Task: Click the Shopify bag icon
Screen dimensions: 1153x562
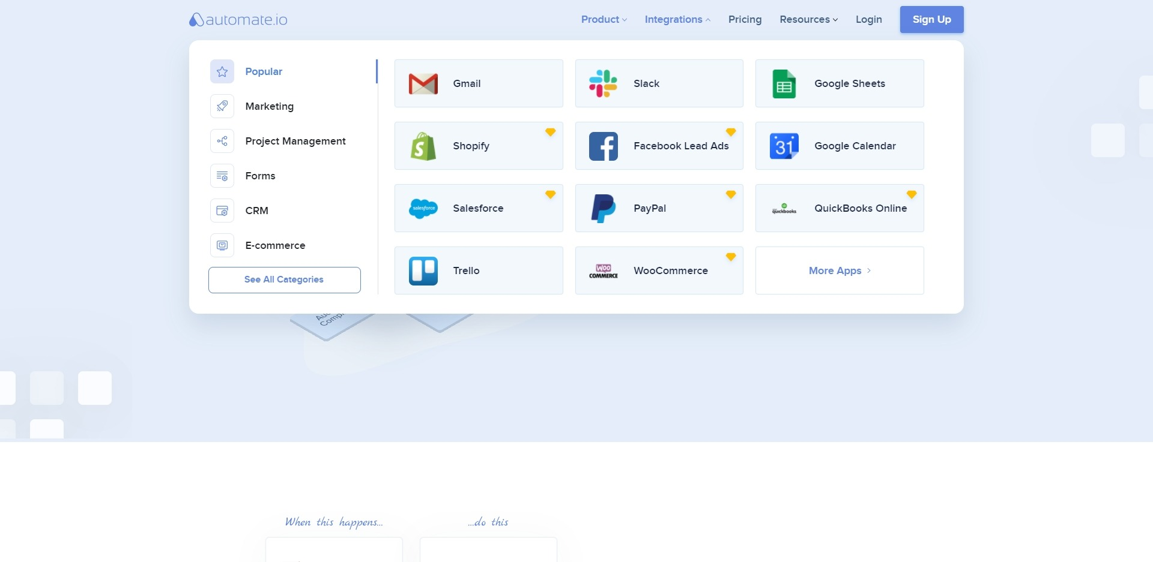Action: coord(423,146)
